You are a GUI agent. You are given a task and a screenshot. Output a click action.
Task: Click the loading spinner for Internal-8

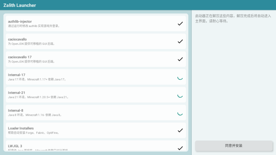(180, 112)
